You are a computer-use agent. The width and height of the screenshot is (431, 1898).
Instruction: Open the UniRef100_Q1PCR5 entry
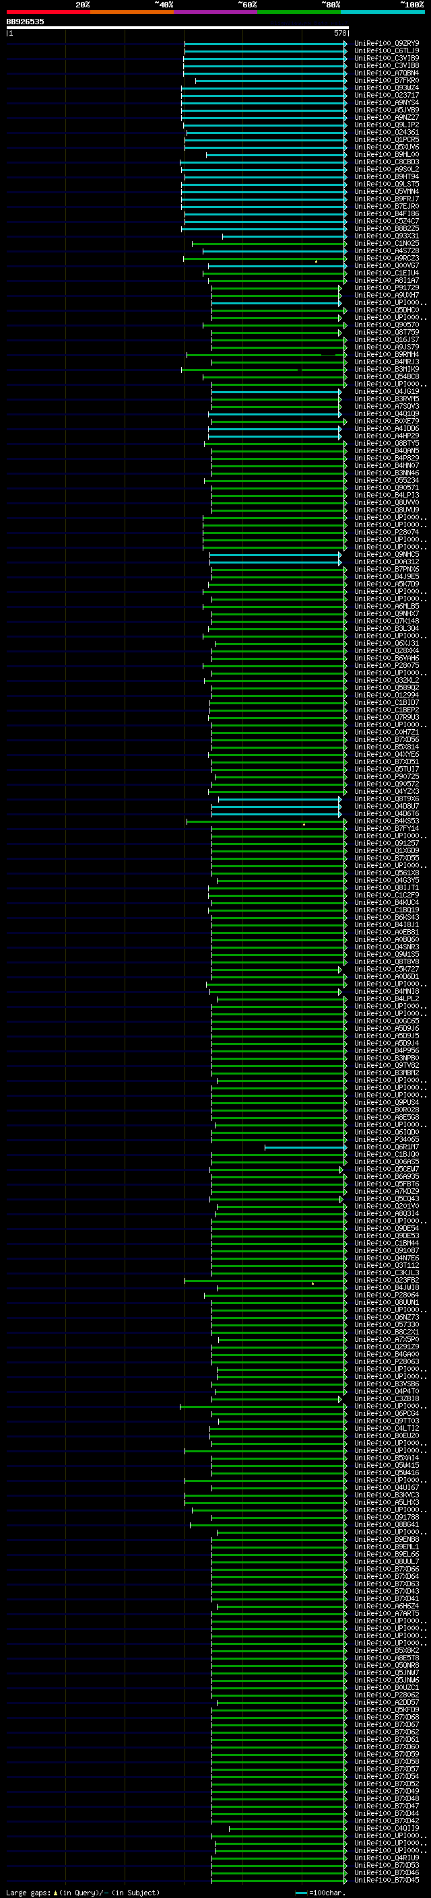pyautogui.click(x=387, y=139)
